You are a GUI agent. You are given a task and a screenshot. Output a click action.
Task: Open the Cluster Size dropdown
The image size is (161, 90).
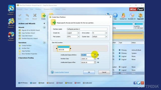tap(106, 37)
